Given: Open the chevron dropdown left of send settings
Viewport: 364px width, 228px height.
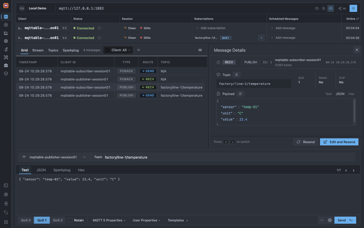Looking at the screenshot, I should coord(322,220).
